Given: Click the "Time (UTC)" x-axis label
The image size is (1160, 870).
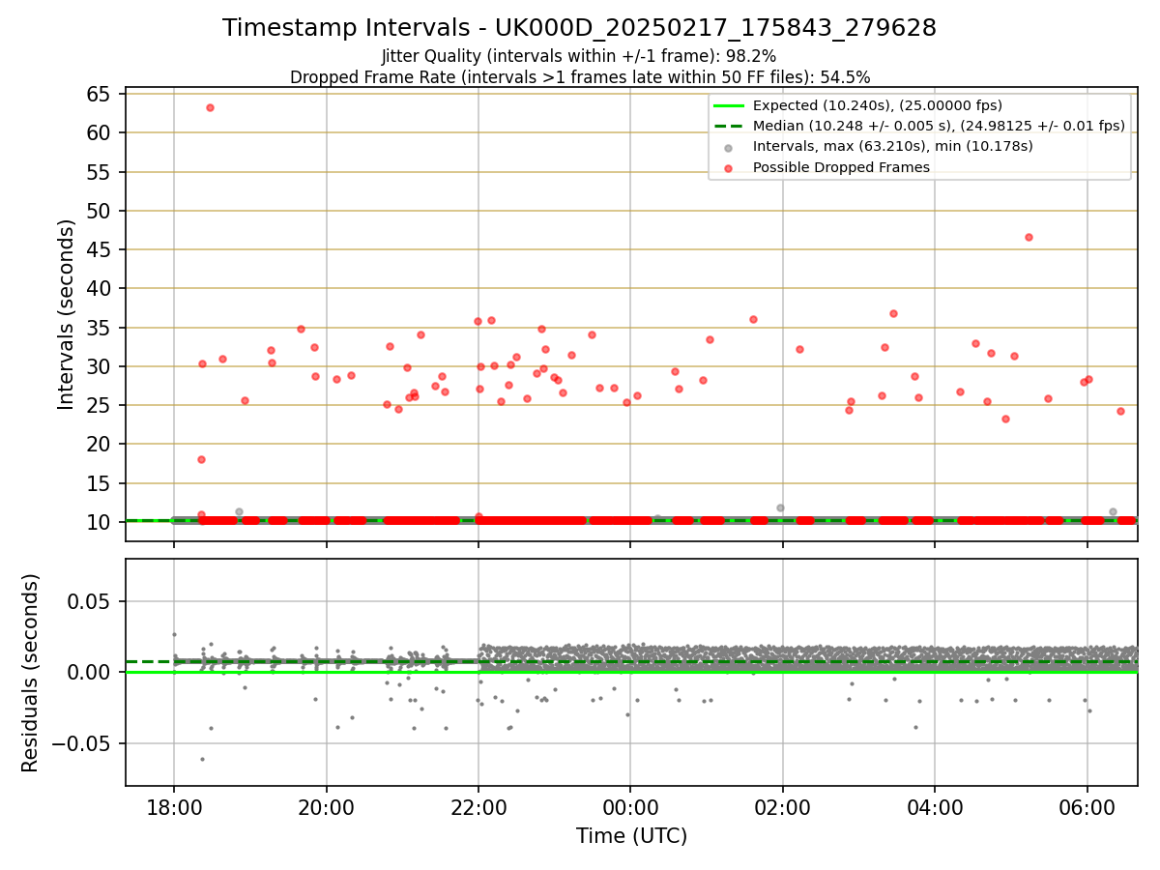Looking at the screenshot, I should (631, 836).
